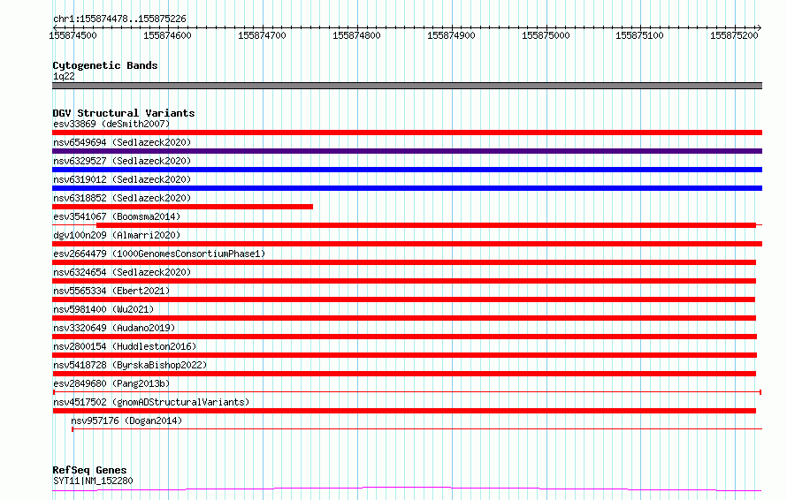Select the red bar of nsv5418728
787x500 pixels.
[404, 374]
